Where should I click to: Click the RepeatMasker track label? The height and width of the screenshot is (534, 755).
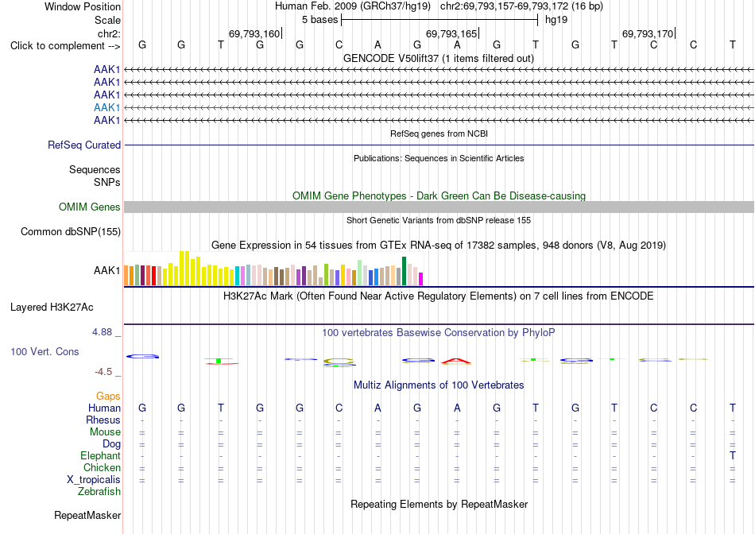point(87,515)
